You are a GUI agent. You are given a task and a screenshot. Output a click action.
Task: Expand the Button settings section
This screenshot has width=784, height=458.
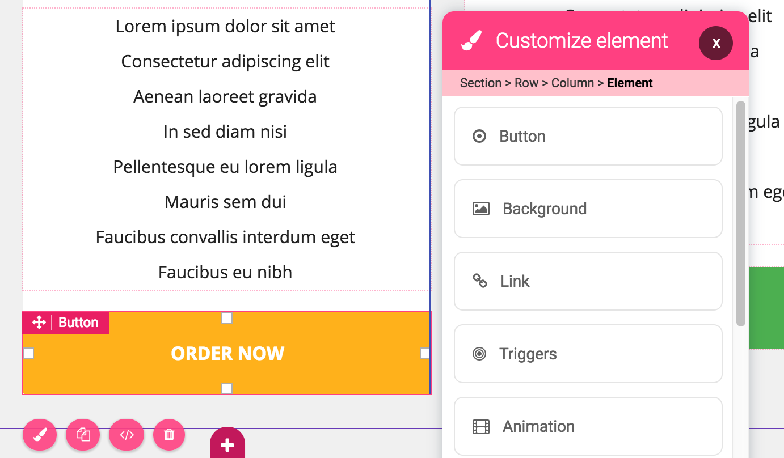588,136
